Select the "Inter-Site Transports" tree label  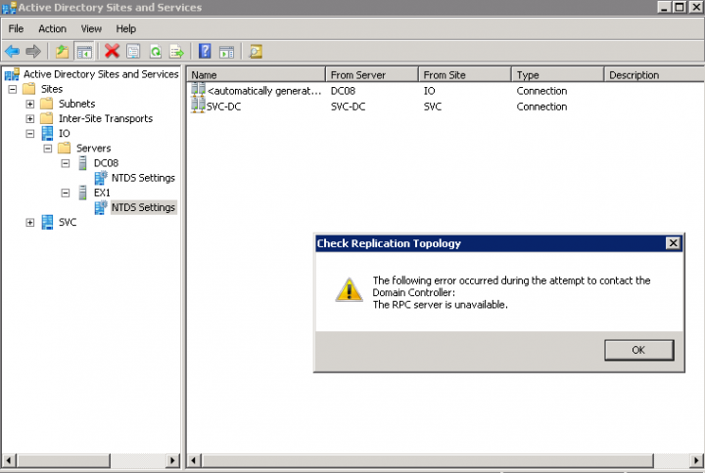pos(106,118)
